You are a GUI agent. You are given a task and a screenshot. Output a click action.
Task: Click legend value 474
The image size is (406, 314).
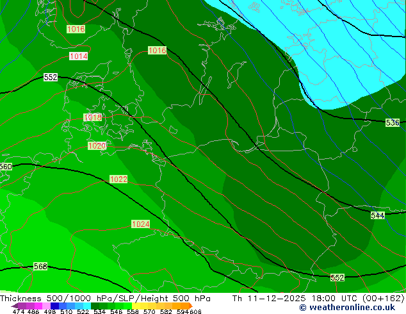tap(19, 311)
